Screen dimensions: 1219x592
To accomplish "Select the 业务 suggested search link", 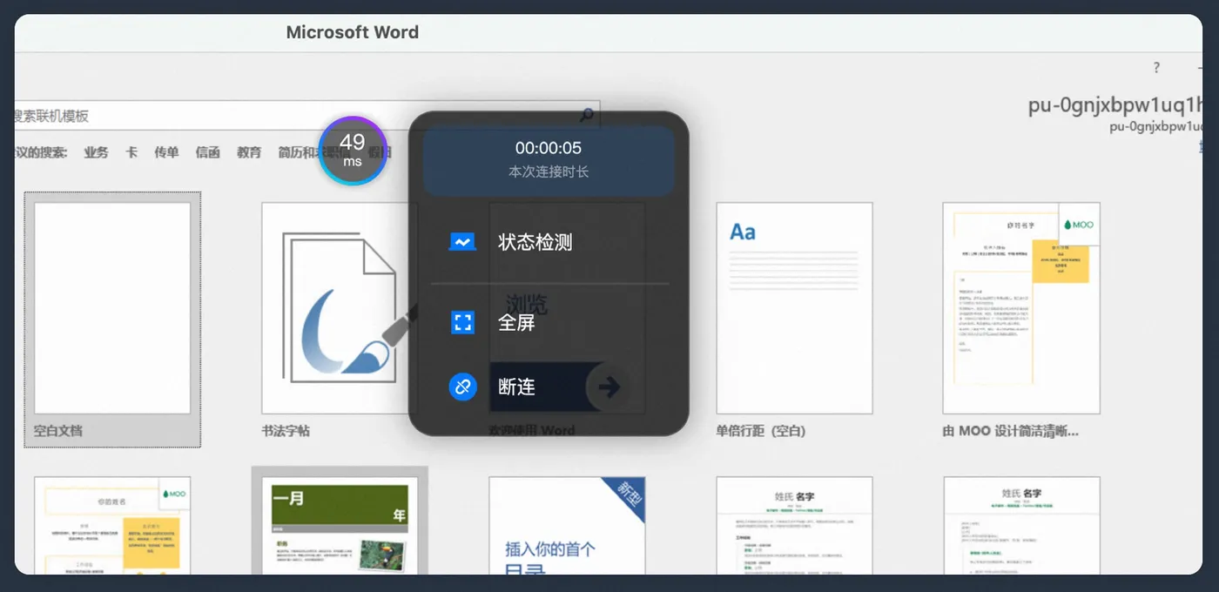I will 96,152.
